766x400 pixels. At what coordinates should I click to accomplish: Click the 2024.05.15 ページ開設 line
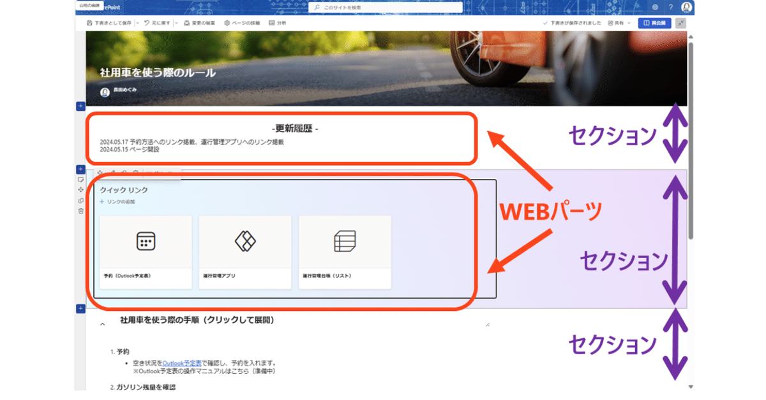(130, 150)
